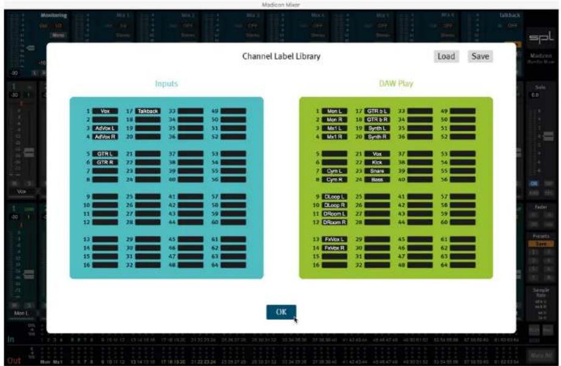Image resolution: width=561 pixels, height=366 pixels.
Task: Edit DAW Play channel 12 label DRoom R
Action: (335, 222)
